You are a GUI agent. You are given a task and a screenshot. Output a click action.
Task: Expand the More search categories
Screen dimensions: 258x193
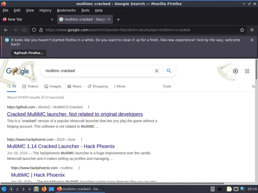point(120,86)
